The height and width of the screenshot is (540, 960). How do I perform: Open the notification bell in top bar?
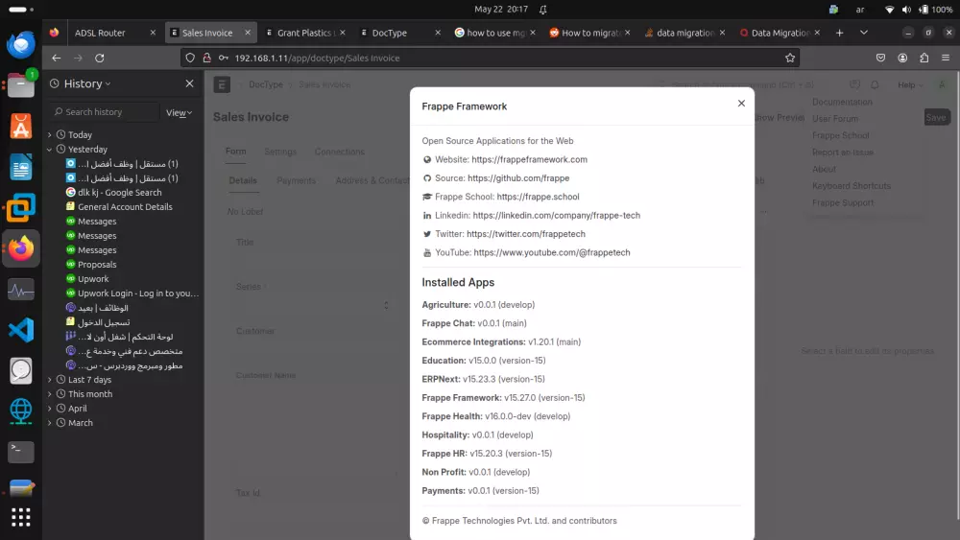pos(543,10)
